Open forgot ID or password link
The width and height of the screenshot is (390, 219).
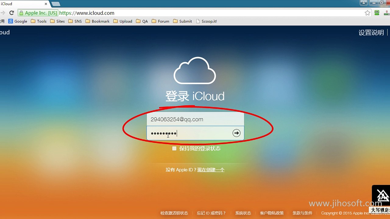click(x=211, y=213)
